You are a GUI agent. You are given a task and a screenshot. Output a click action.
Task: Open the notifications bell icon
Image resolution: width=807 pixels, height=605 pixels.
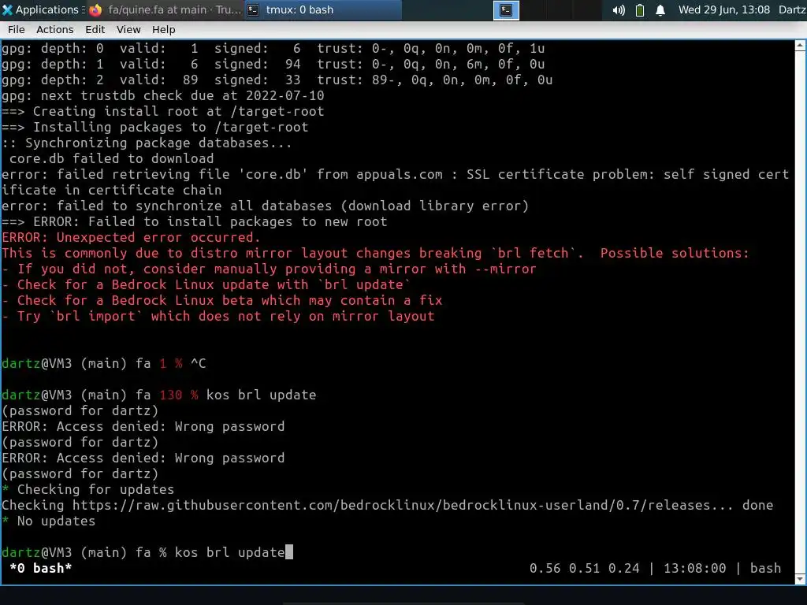click(660, 10)
